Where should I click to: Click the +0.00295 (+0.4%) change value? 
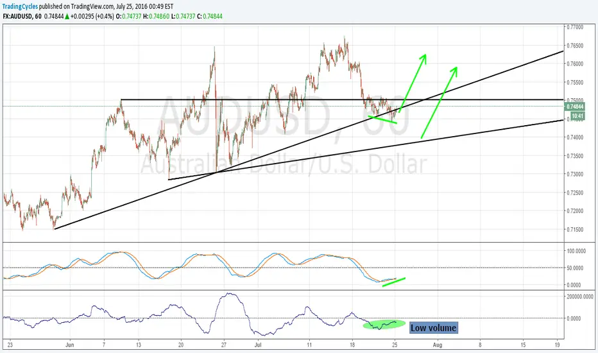tap(92, 17)
